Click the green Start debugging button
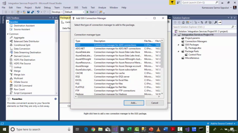 click(90, 12)
